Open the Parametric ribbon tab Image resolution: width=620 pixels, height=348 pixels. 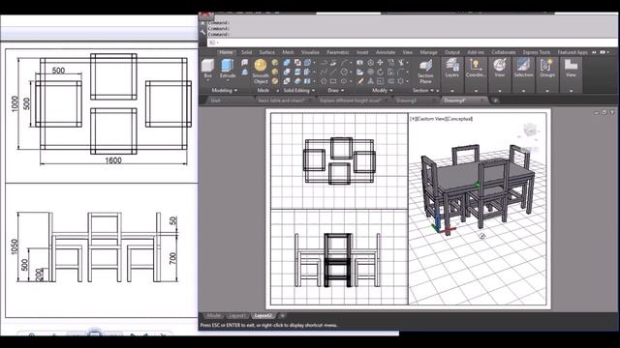pos(338,52)
